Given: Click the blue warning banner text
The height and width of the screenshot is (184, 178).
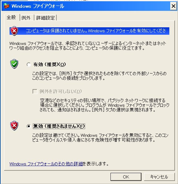Looking at the screenshot, I should [x=96, y=31].
